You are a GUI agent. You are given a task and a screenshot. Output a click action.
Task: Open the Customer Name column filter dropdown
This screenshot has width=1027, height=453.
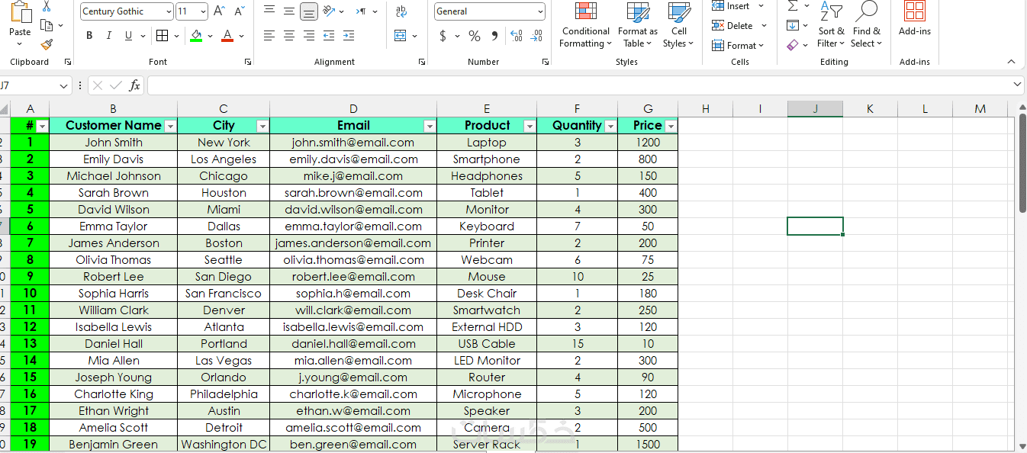click(x=170, y=126)
